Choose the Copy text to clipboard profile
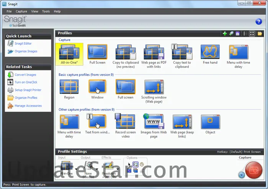268x189 pixels. coord(182,56)
